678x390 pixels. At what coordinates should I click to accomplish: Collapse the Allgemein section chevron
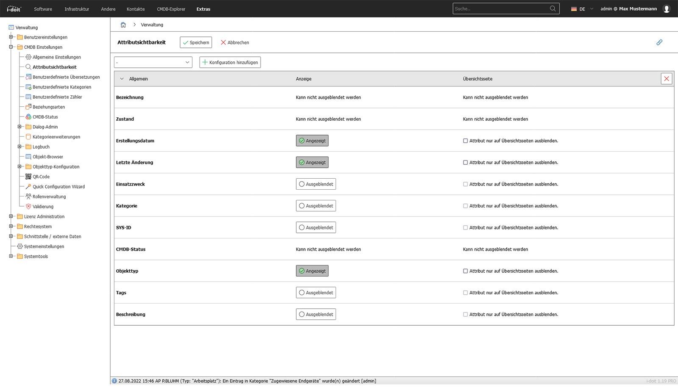[122, 79]
